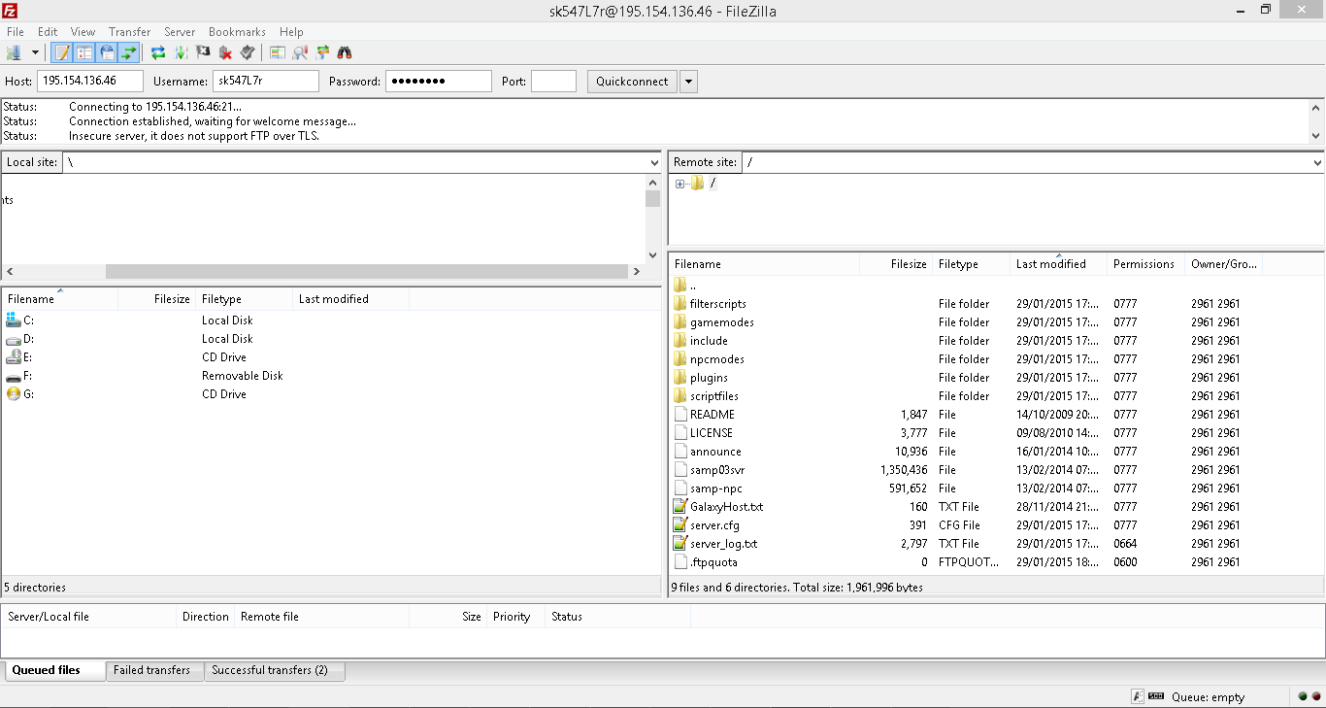
Task: Click the Host input field
Action: 90,82
